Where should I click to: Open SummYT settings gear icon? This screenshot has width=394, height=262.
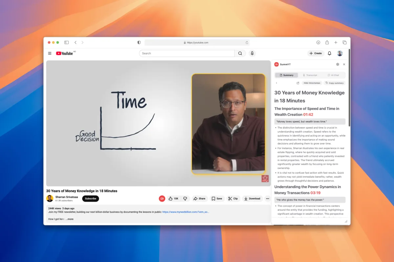[338, 64]
